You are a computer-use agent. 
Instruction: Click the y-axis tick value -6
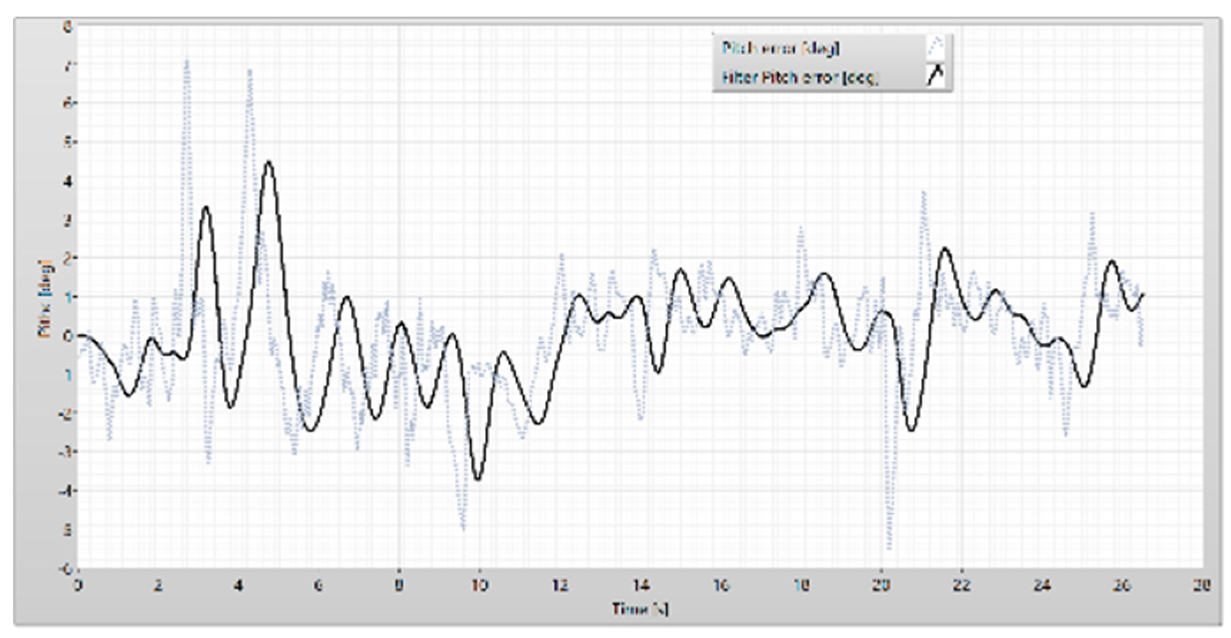66,569
